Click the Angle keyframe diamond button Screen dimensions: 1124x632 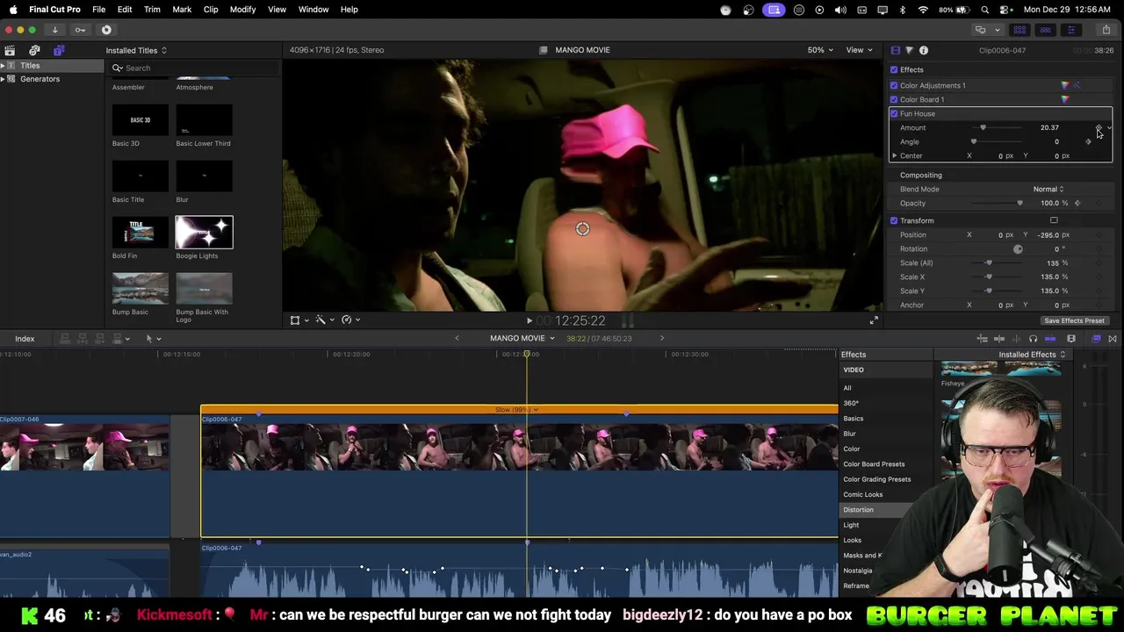click(1089, 142)
